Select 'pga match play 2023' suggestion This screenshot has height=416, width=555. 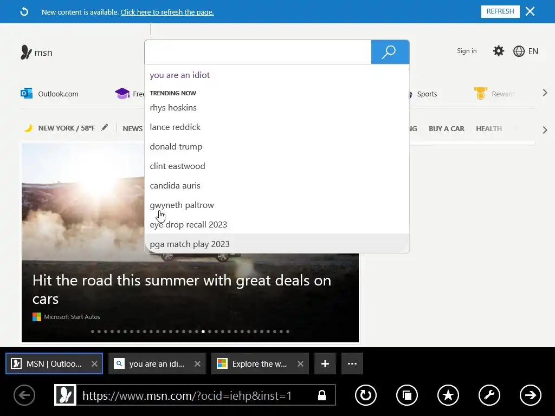point(277,243)
